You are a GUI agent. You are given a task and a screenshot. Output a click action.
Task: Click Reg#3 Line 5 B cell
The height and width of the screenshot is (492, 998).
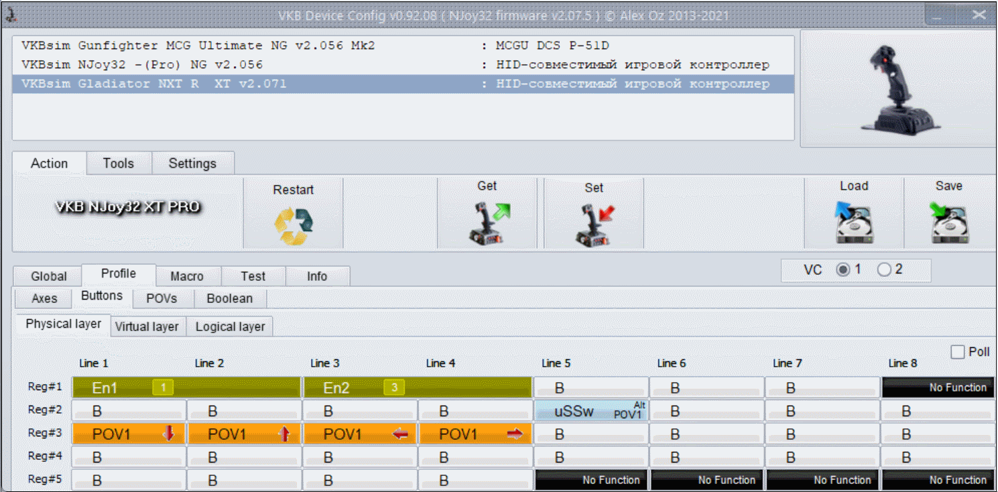pos(592,434)
